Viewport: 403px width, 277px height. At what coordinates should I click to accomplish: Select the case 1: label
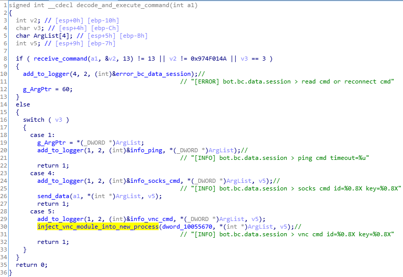click(42, 135)
